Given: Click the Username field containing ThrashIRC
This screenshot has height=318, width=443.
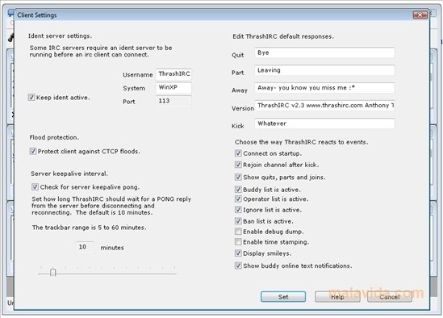Looking at the screenshot, I should pyautogui.click(x=173, y=74).
